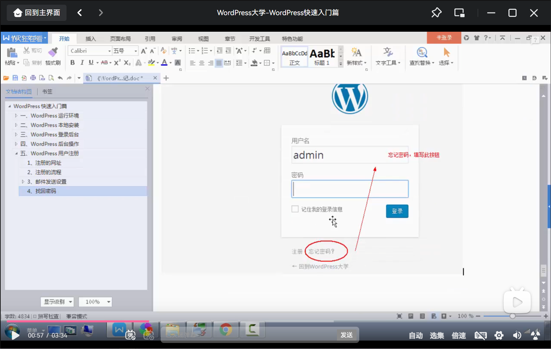Align text to the left

[x=192, y=63]
